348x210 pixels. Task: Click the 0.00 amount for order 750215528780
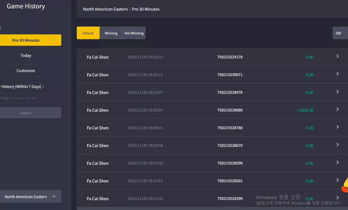[310, 128]
